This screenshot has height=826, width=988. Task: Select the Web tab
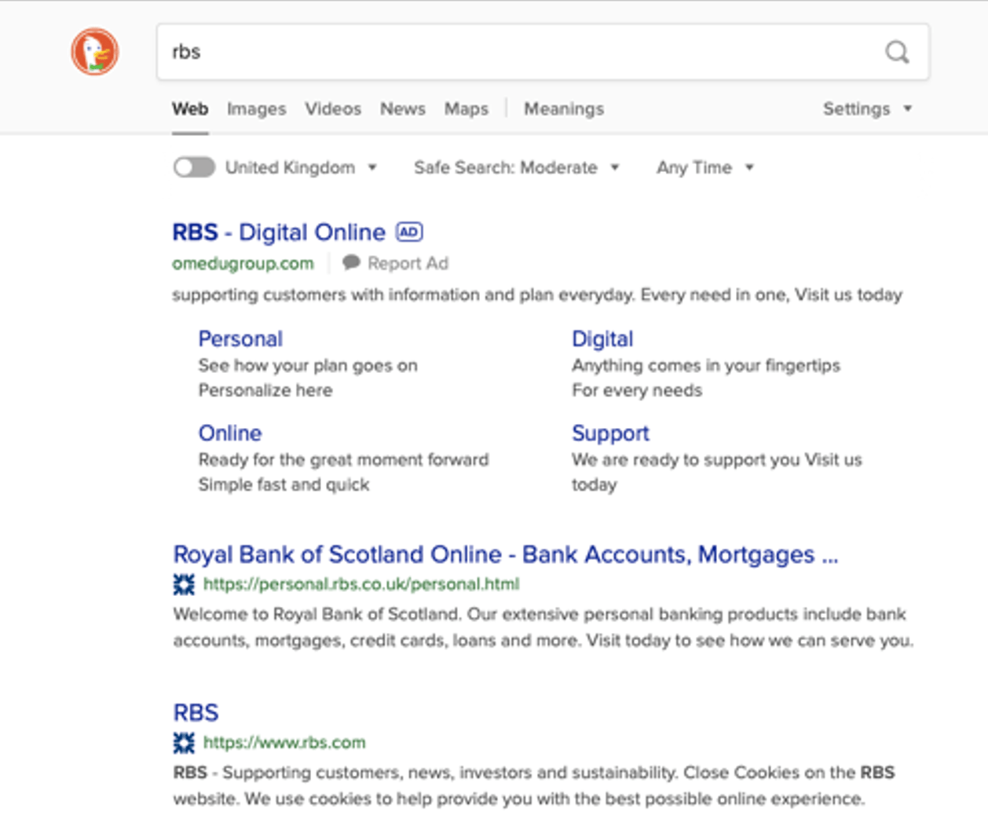(190, 109)
